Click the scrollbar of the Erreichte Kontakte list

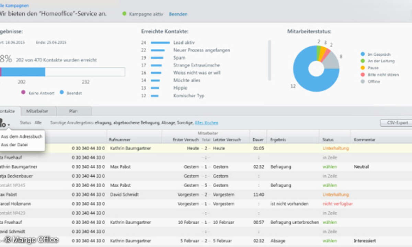pyautogui.click(x=270, y=60)
